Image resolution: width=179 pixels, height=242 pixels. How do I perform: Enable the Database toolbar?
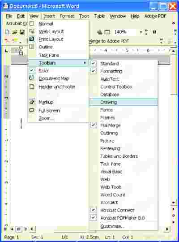(124, 95)
